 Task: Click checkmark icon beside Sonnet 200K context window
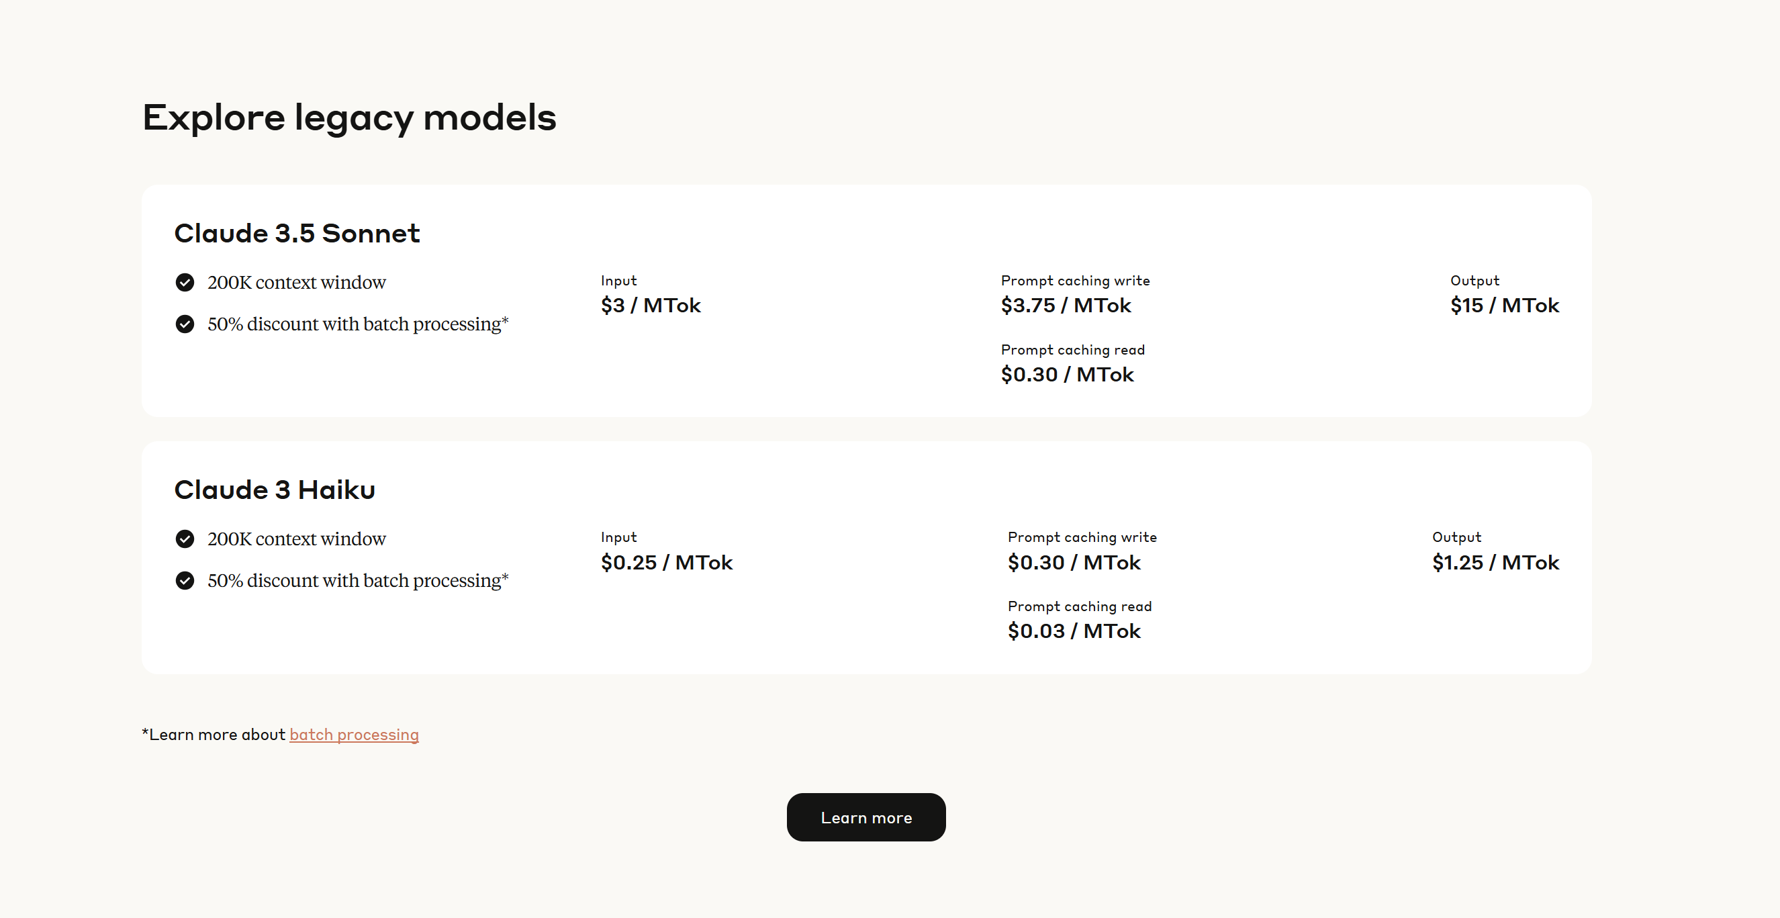(185, 282)
